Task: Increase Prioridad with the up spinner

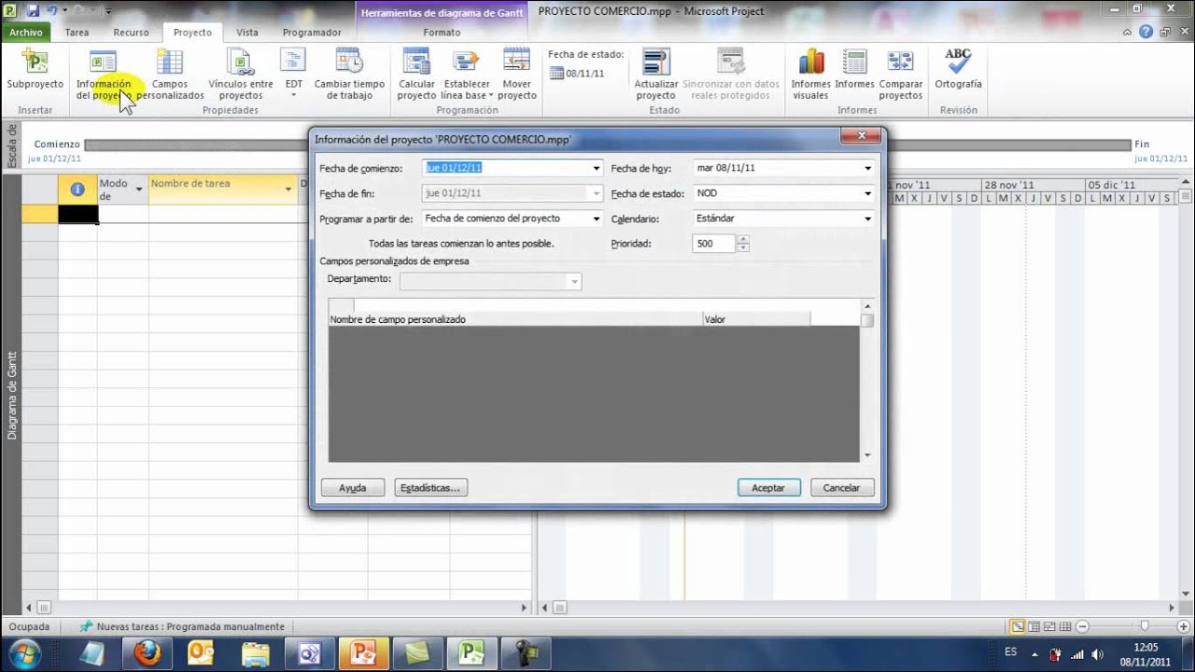Action: pyautogui.click(x=743, y=239)
